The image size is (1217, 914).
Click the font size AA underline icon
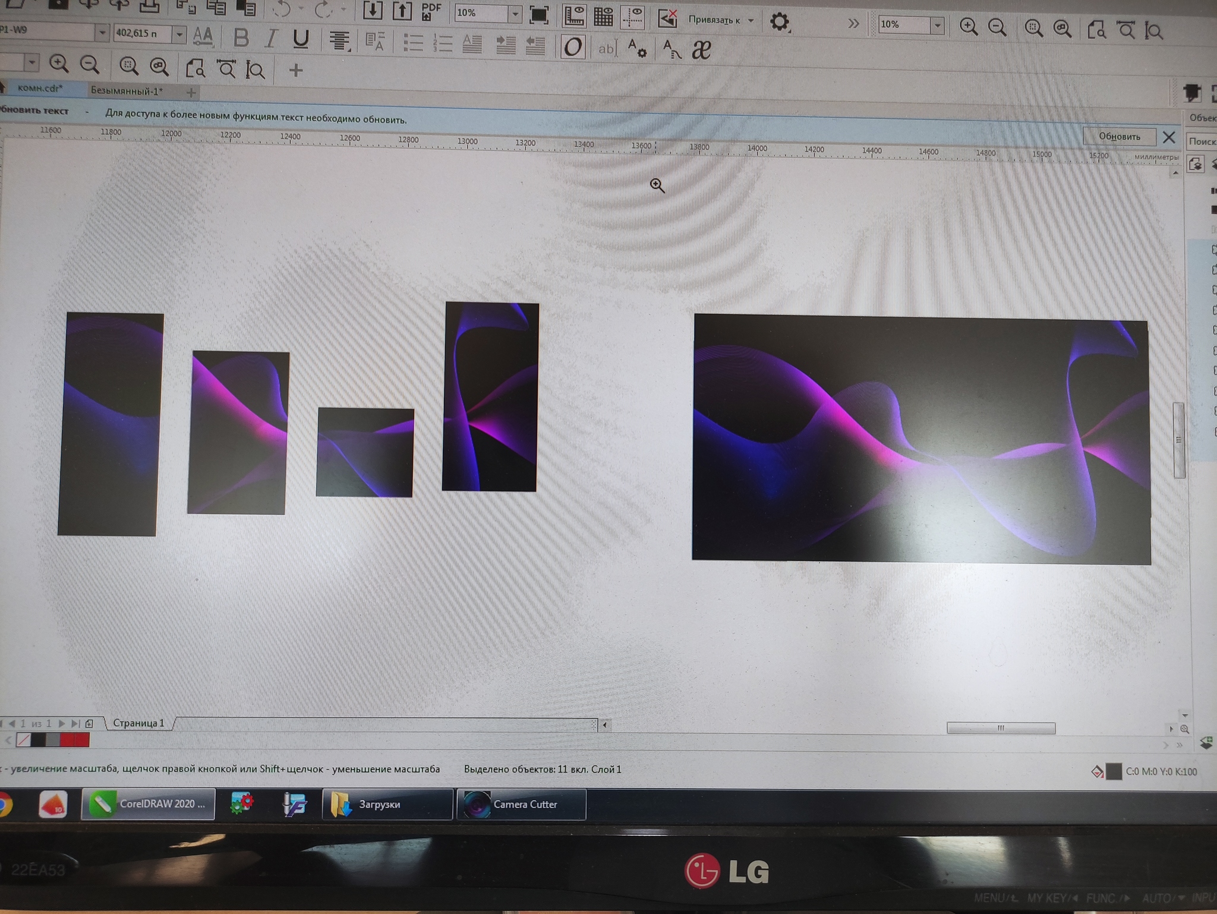(x=203, y=36)
